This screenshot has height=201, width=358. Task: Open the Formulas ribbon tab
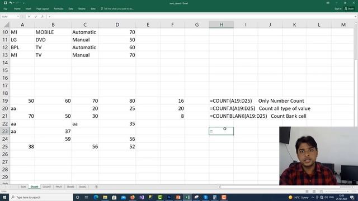tap(58, 9)
